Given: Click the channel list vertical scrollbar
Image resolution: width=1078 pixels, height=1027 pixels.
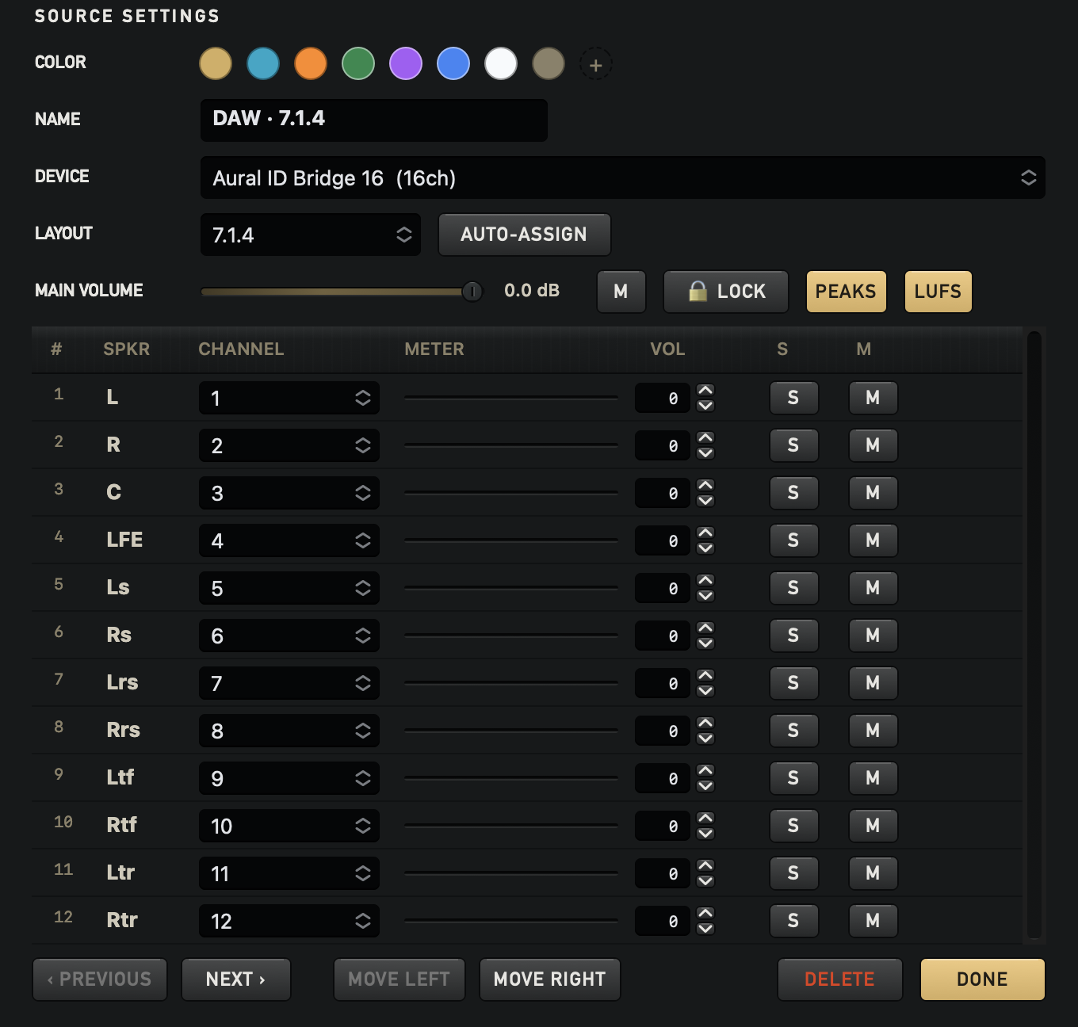Looking at the screenshot, I should tap(1034, 636).
